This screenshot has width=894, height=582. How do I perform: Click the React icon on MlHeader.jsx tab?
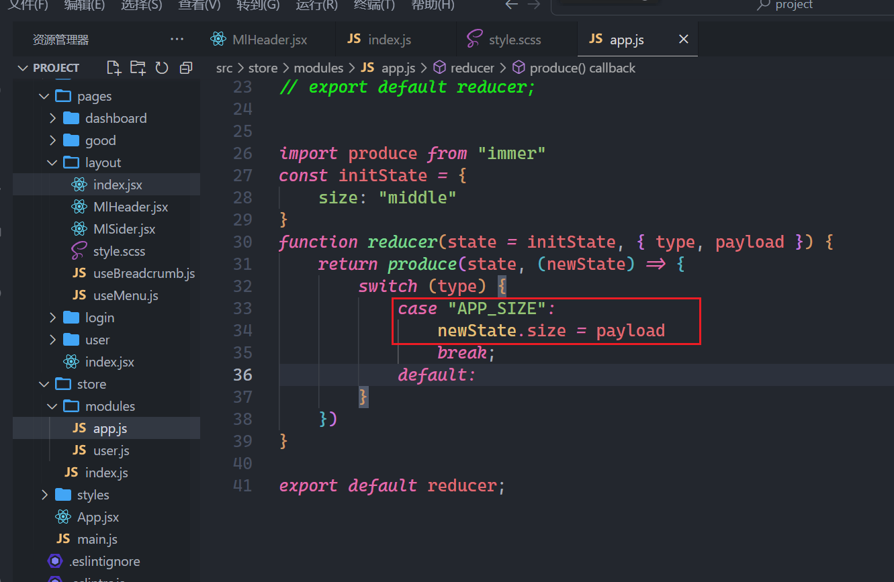pos(218,40)
